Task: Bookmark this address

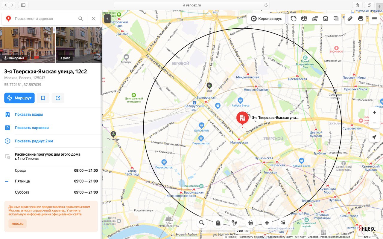Action: (x=43, y=98)
